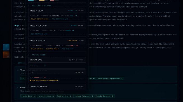Screen dimensions: 183x102
Task: Click the Partner Alignment +2 tag
Action: click(x=84, y=96)
